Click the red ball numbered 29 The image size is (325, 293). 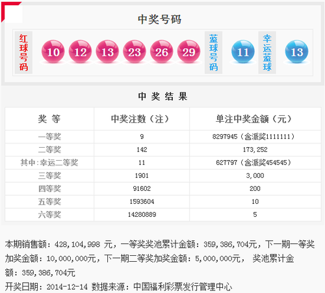(188, 51)
